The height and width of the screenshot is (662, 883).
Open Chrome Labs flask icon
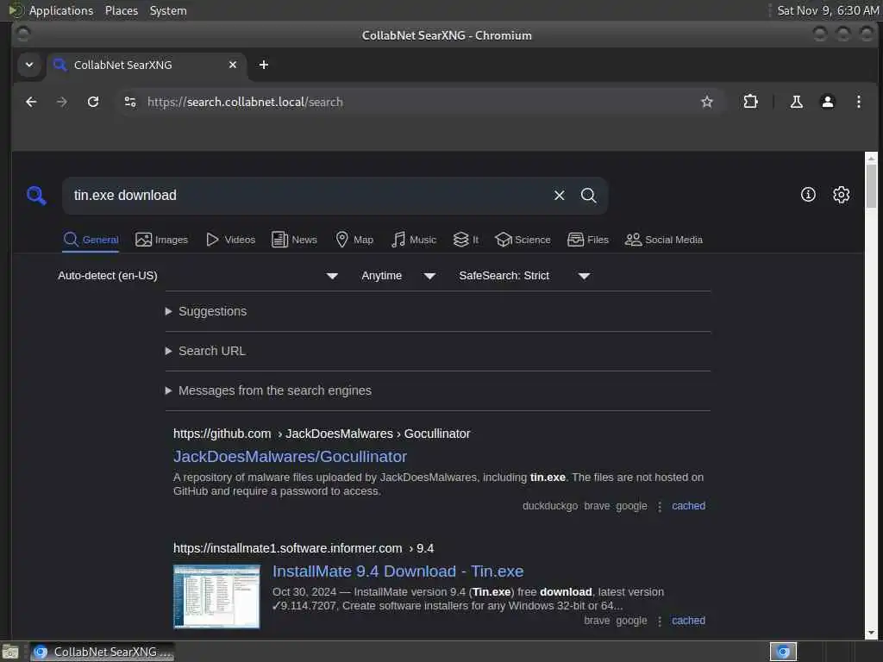click(796, 102)
